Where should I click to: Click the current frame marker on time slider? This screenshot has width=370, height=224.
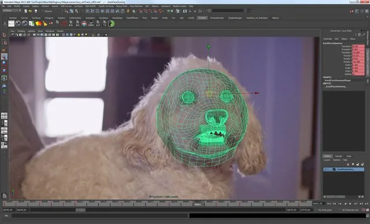[x=198, y=204]
